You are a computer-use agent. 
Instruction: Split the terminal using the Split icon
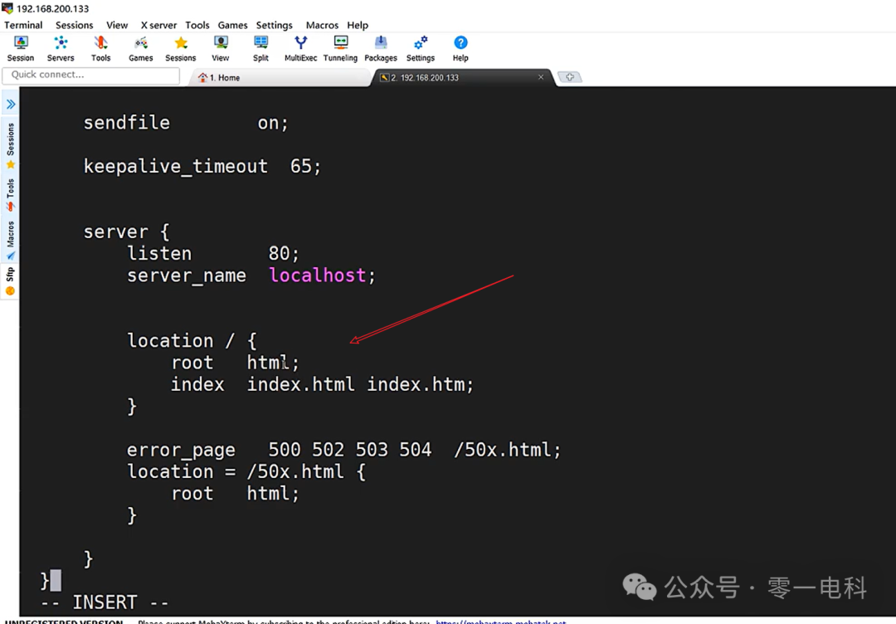click(261, 47)
